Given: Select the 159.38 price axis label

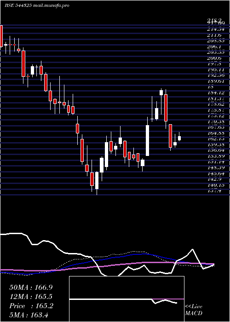Looking at the screenshot, I should pyautogui.click(x=216, y=144).
